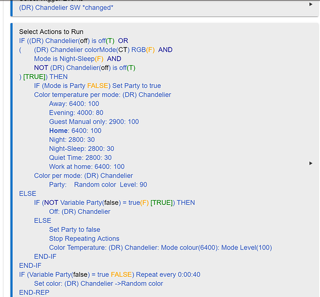Click the indented nested ELSE line
This screenshot has width=320, height=297.
click(x=43, y=220)
